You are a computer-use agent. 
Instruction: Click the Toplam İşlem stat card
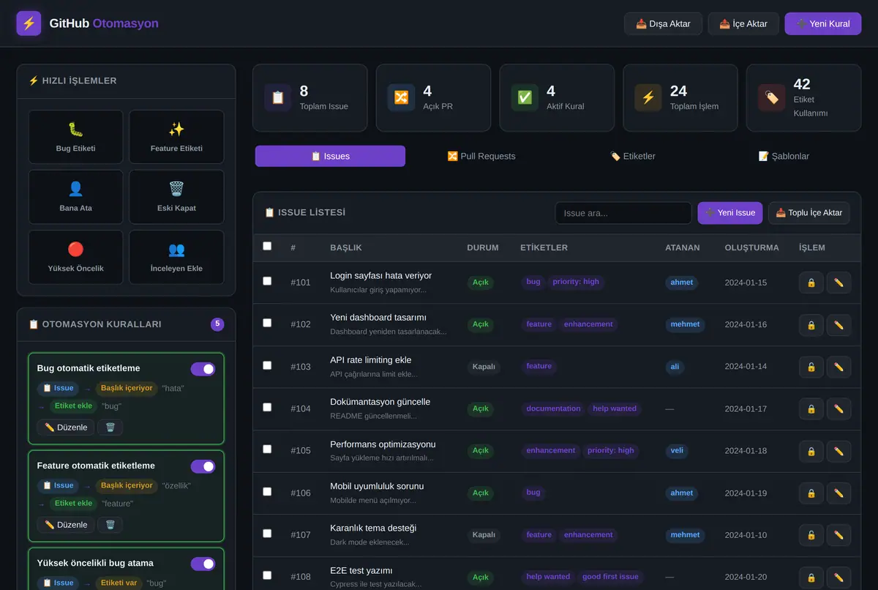pos(680,97)
